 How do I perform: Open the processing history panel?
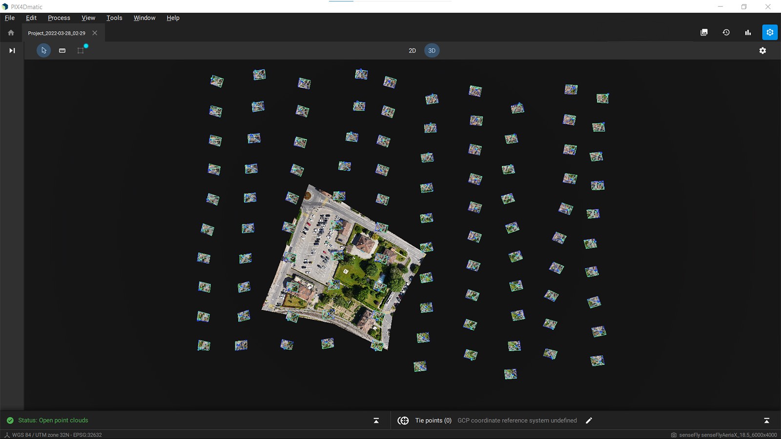coord(726,32)
